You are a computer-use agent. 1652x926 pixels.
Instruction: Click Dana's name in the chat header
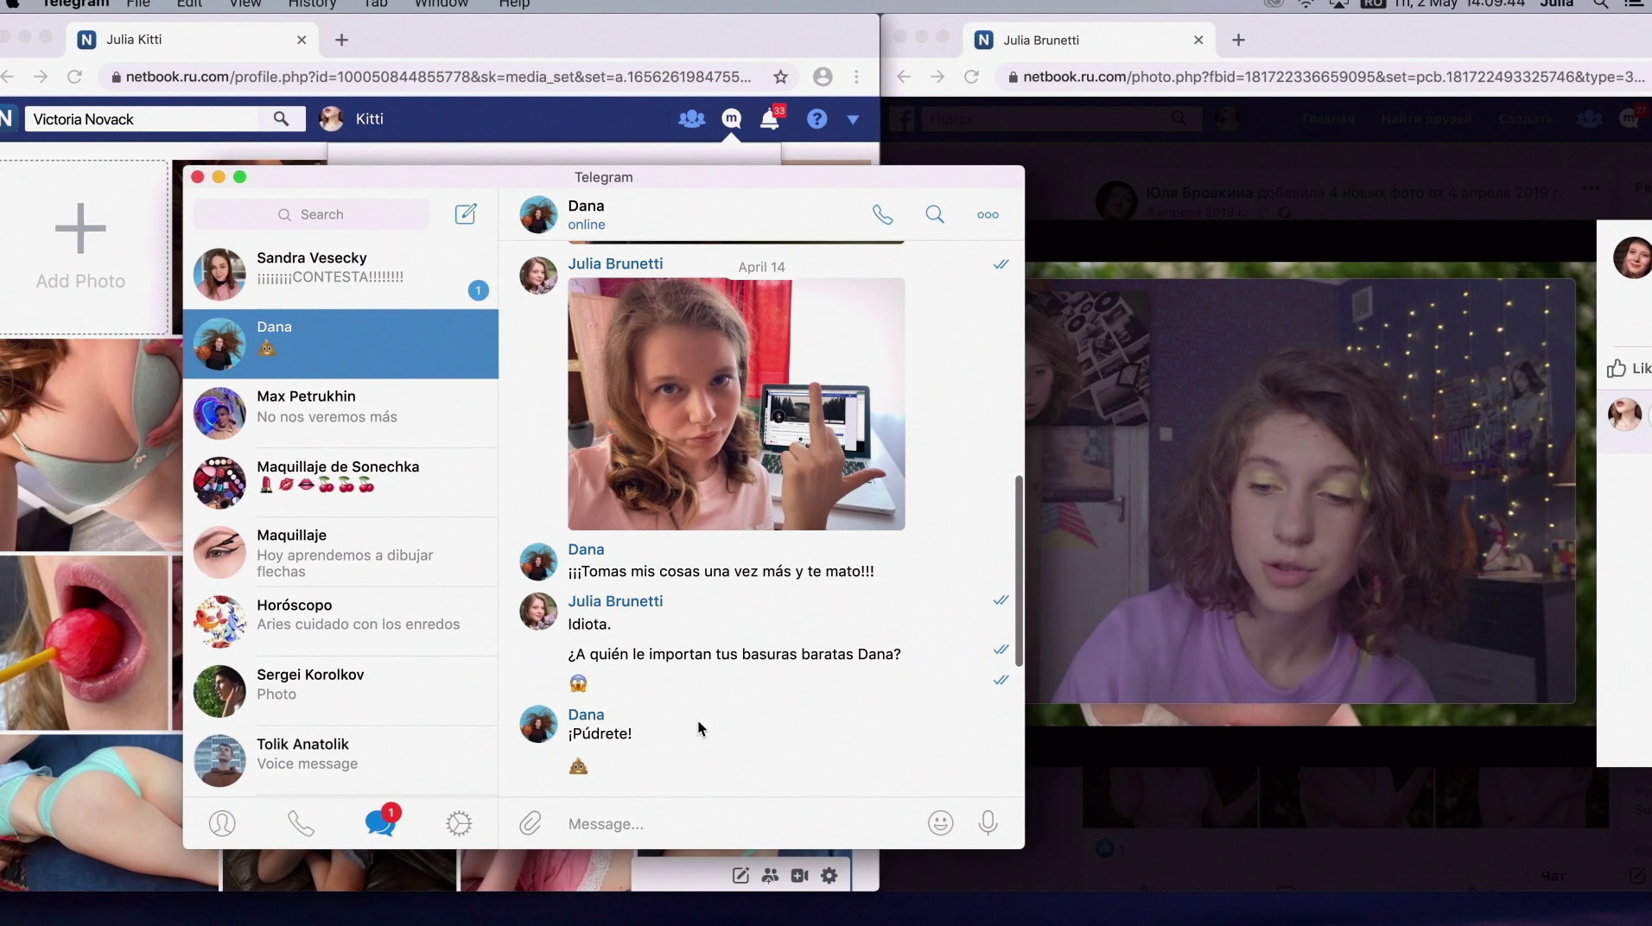tap(586, 206)
